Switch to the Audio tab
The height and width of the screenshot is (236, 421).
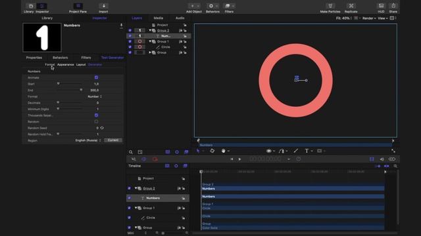pyautogui.click(x=180, y=18)
